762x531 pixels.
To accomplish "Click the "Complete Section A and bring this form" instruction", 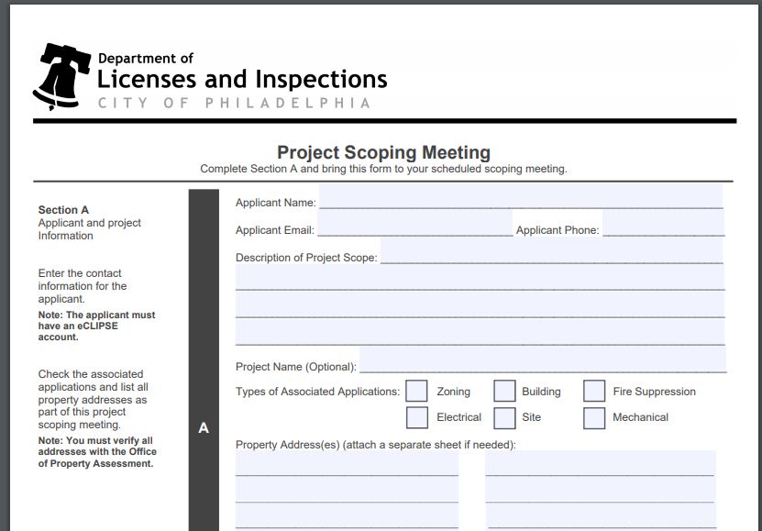I will pyautogui.click(x=383, y=169).
